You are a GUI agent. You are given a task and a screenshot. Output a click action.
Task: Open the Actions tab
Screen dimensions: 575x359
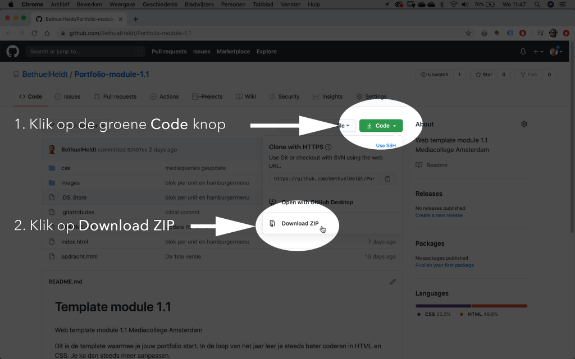click(x=165, y=96)
